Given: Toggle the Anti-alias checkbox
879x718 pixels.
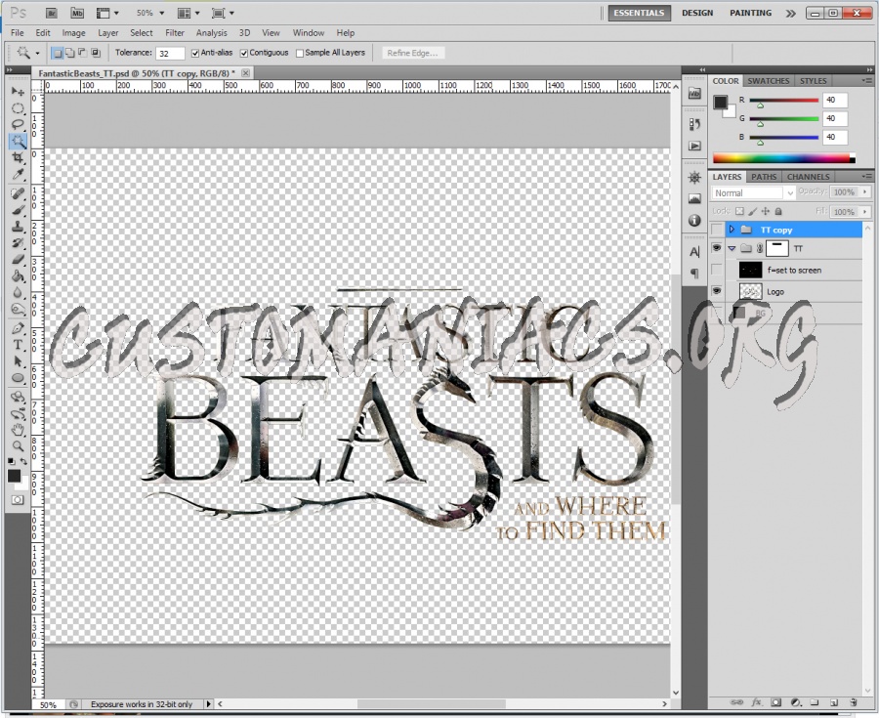Looking at the screenshot, I should [195, 54].
